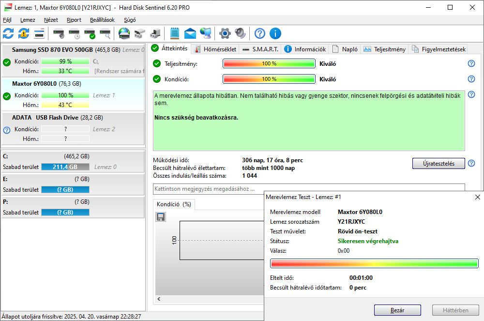Select the P: partition panel

(x=74, y=207)
